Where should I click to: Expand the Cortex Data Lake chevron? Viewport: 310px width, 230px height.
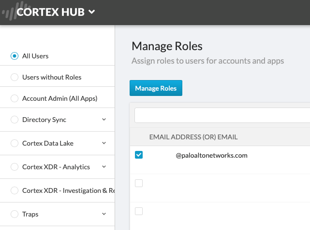pos(104,143)
